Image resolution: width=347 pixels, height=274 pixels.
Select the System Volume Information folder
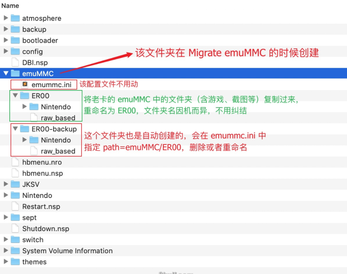pos(67,251)
